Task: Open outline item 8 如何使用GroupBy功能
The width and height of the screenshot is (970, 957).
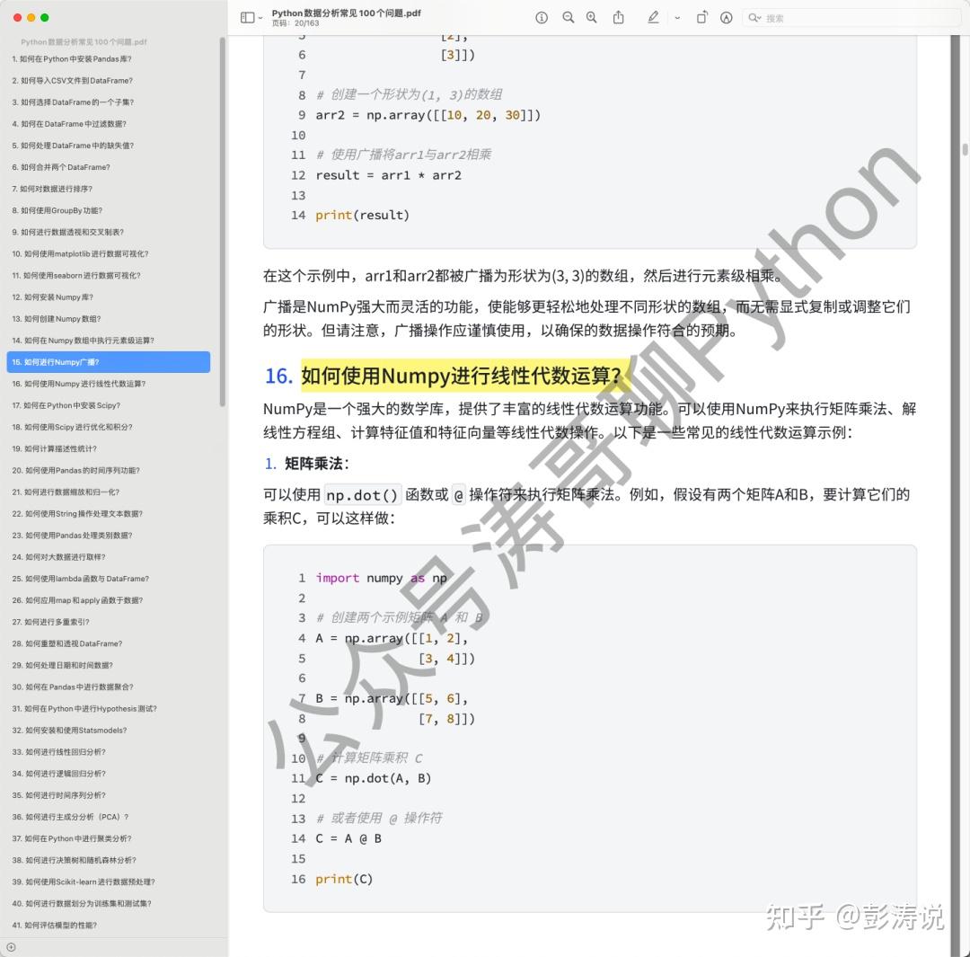Action: [57, 210]
